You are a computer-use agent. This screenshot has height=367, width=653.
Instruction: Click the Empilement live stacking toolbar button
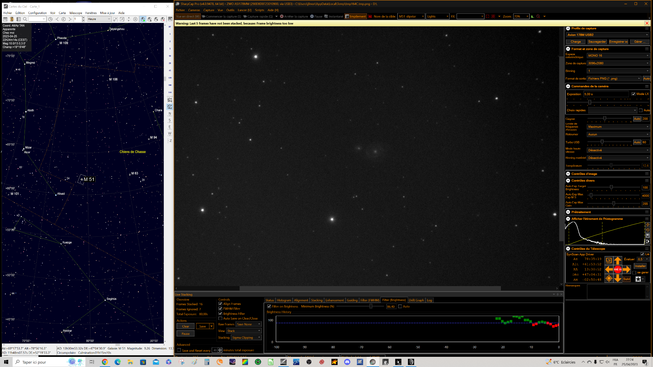[x=356, y=16]
